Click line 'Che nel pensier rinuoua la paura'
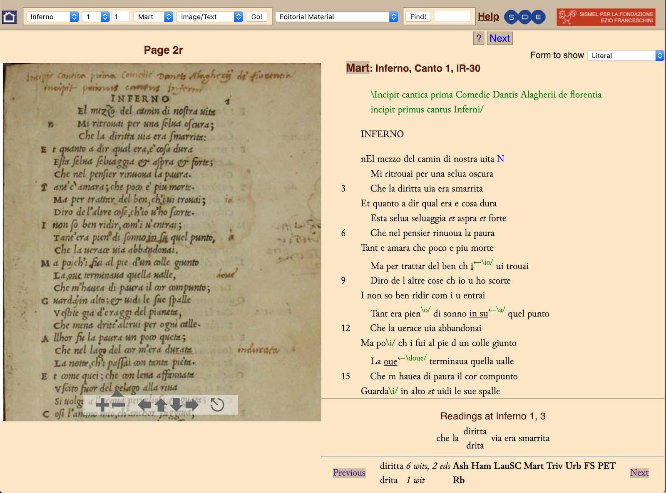The width and height of the screenshot is (666, 493). (432, 233)
